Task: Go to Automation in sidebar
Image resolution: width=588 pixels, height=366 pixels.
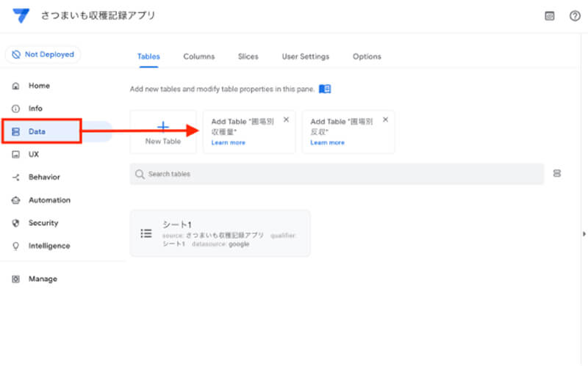Action: (x=49, y=200)
